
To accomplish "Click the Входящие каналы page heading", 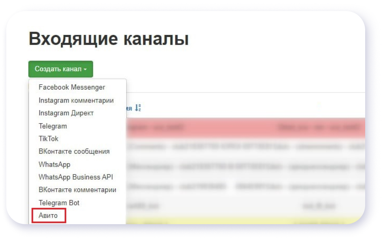I will pos(109,39).
